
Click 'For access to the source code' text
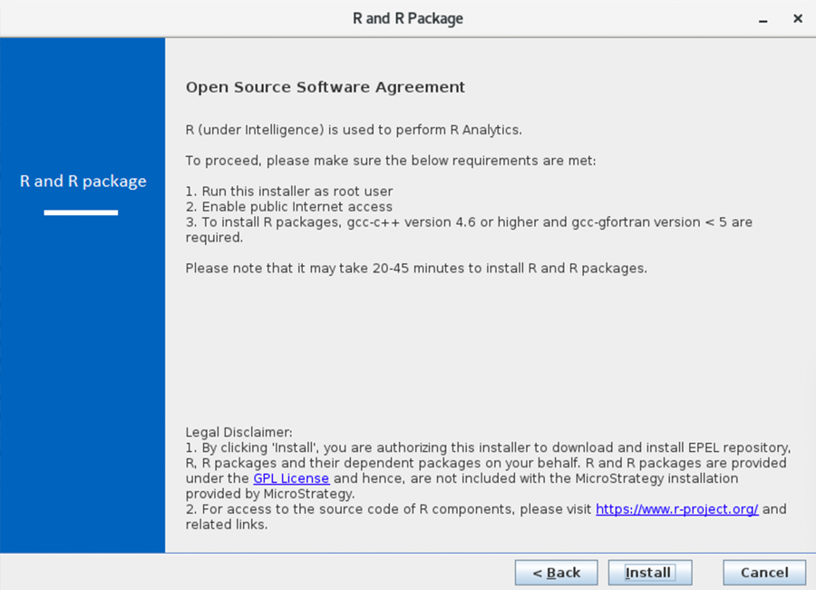[390, 509]
